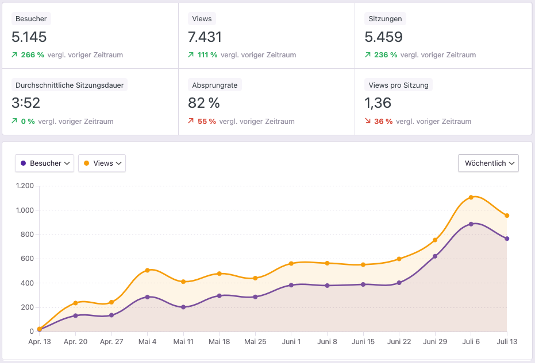The image size is (535, 363).
Task: Click the orange Views data point at Mai 4
Action: pyautogui.click(x=148, y=270)
